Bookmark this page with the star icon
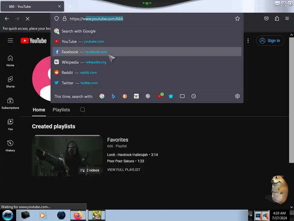The image size is (294, 221). (237, 18)
